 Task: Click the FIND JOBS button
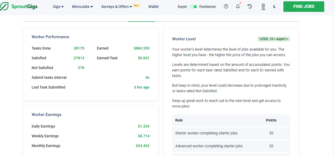click(304, 7)
